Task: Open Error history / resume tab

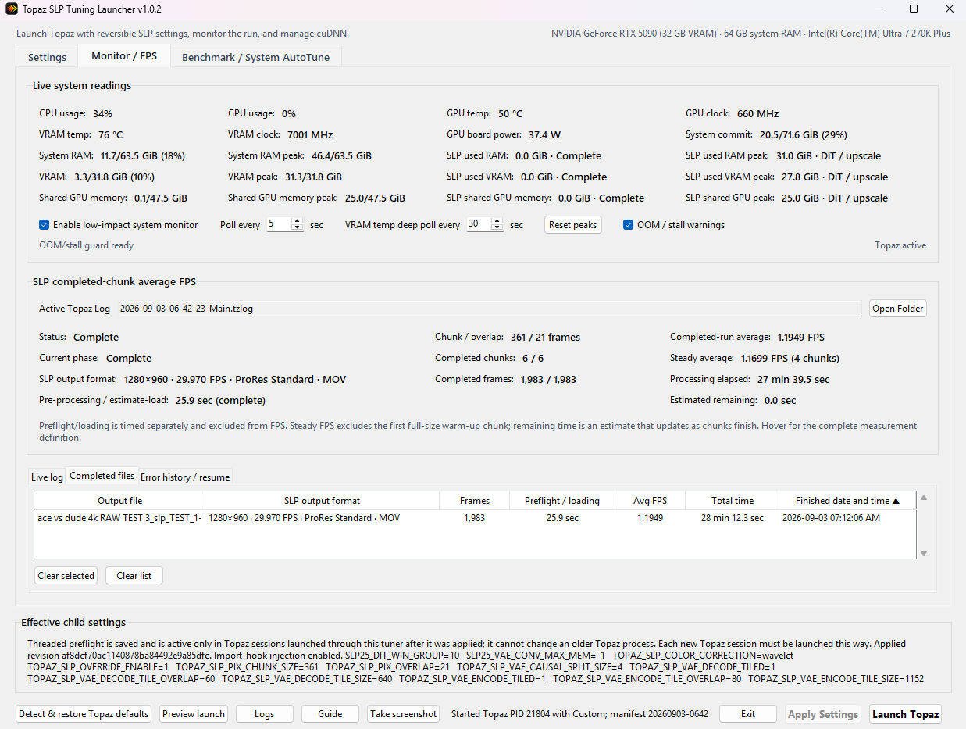Action: pyautogui.click(x=185, y=477)
